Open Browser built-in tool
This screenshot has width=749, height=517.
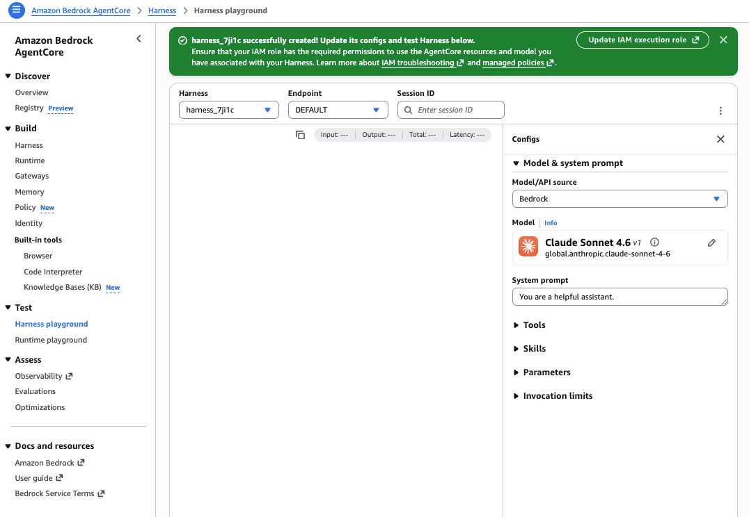[x=38, y=256]
